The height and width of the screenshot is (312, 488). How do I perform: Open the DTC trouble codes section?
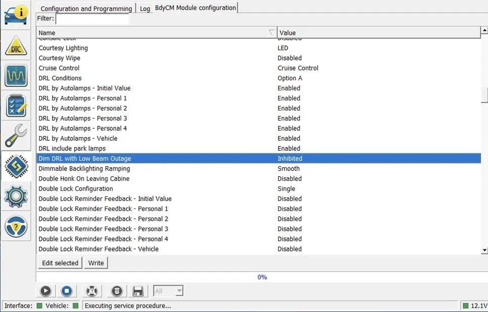point(16,46)
